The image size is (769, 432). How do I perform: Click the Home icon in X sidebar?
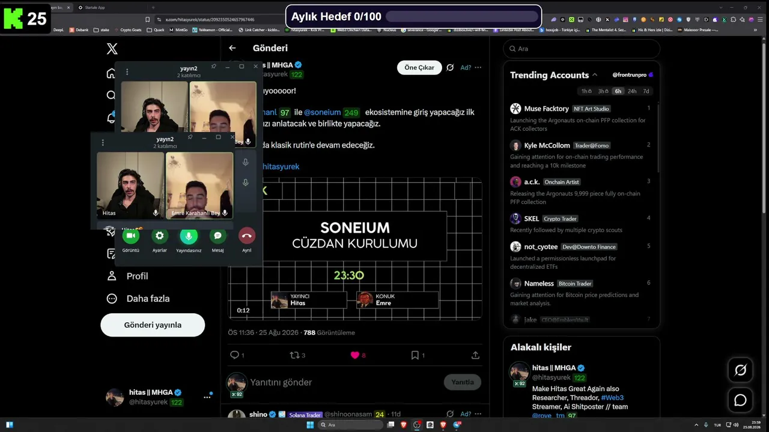111,74
